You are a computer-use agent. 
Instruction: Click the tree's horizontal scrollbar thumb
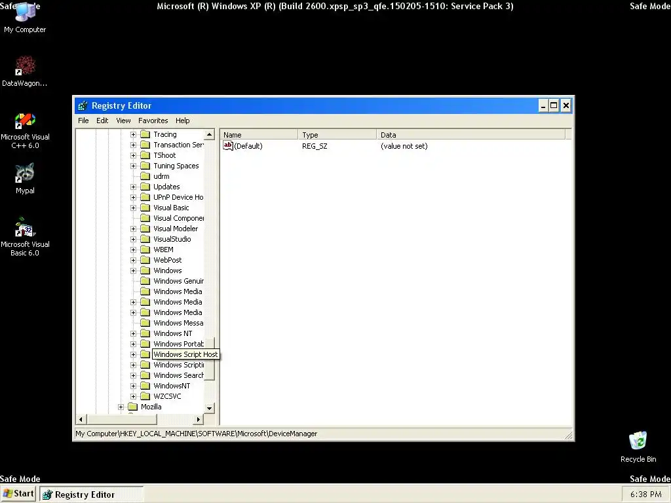pos(121,419)
